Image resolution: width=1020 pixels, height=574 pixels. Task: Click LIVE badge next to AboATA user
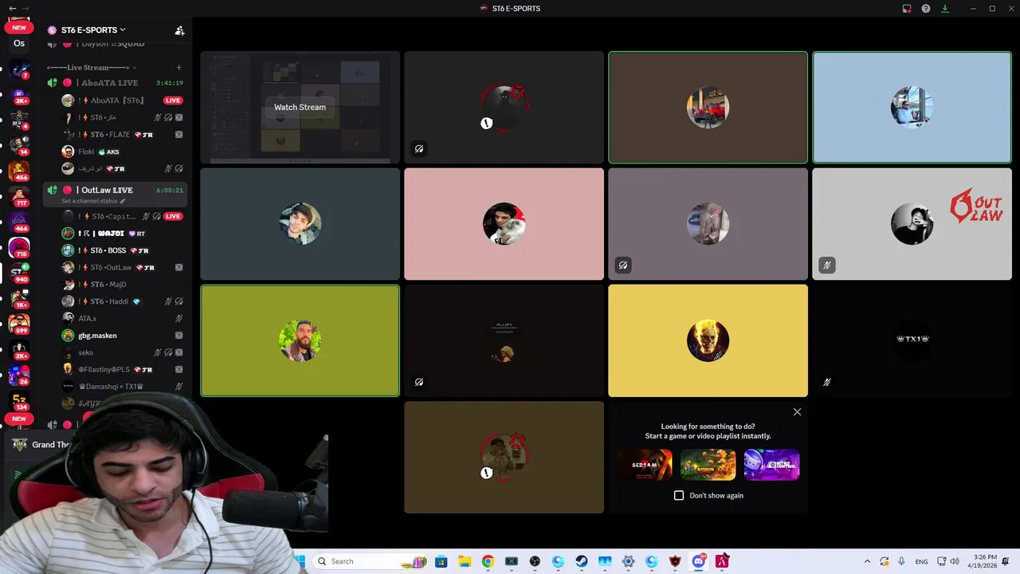173,100
